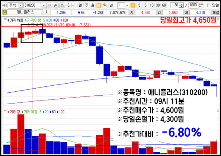Select 일 daily chart period
Viewport: 221px width, 156px height.
pyautogui.click(x=80, y=5)
